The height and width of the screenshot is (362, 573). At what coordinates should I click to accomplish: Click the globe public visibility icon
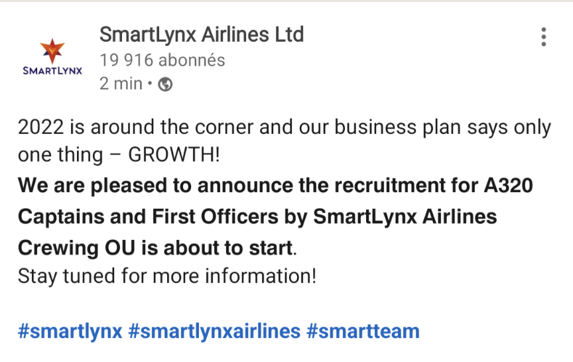pyautogui.click(x=166, y=84)
